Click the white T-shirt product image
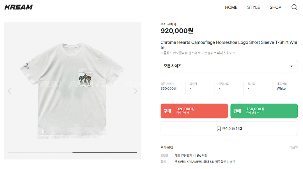303x169 pixels. tap(72, 90)
